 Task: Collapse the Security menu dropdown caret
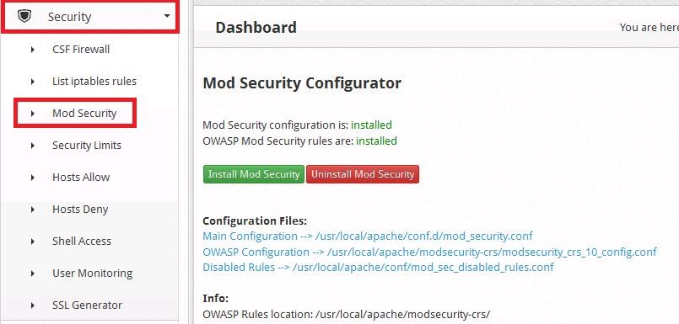(167, 16)
